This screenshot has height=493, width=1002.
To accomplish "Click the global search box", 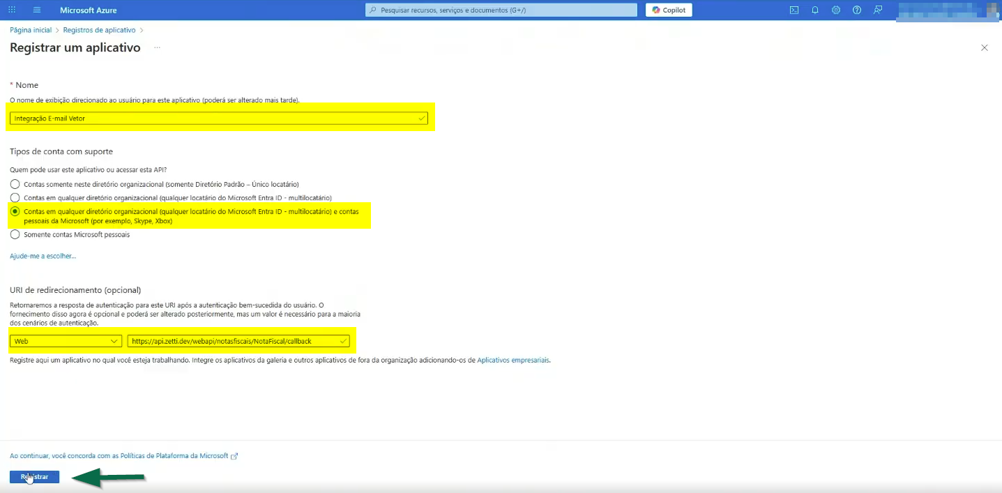I will (501, 10).
